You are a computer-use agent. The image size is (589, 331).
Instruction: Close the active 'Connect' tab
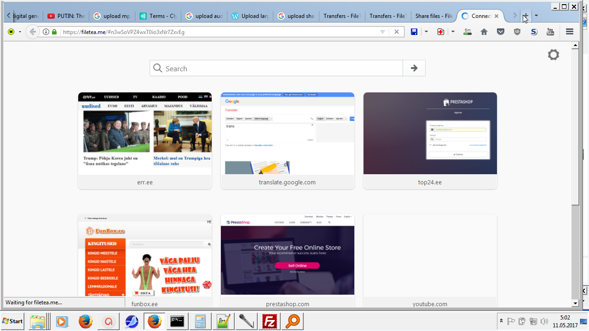497,16
